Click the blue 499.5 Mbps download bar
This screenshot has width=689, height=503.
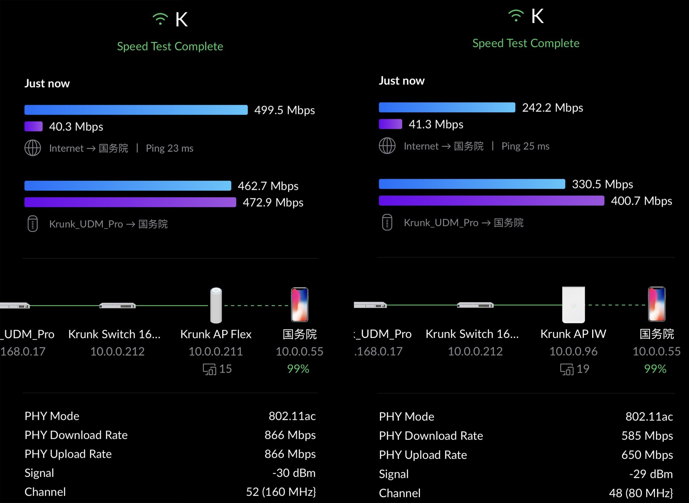click(136, 110)
